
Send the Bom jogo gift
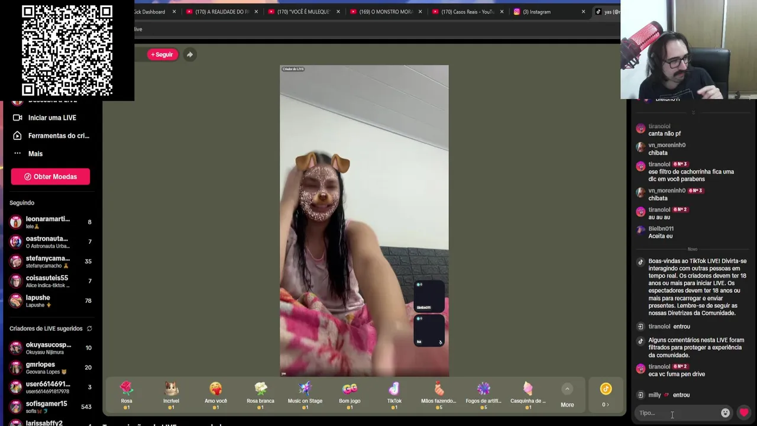point(350,395)
